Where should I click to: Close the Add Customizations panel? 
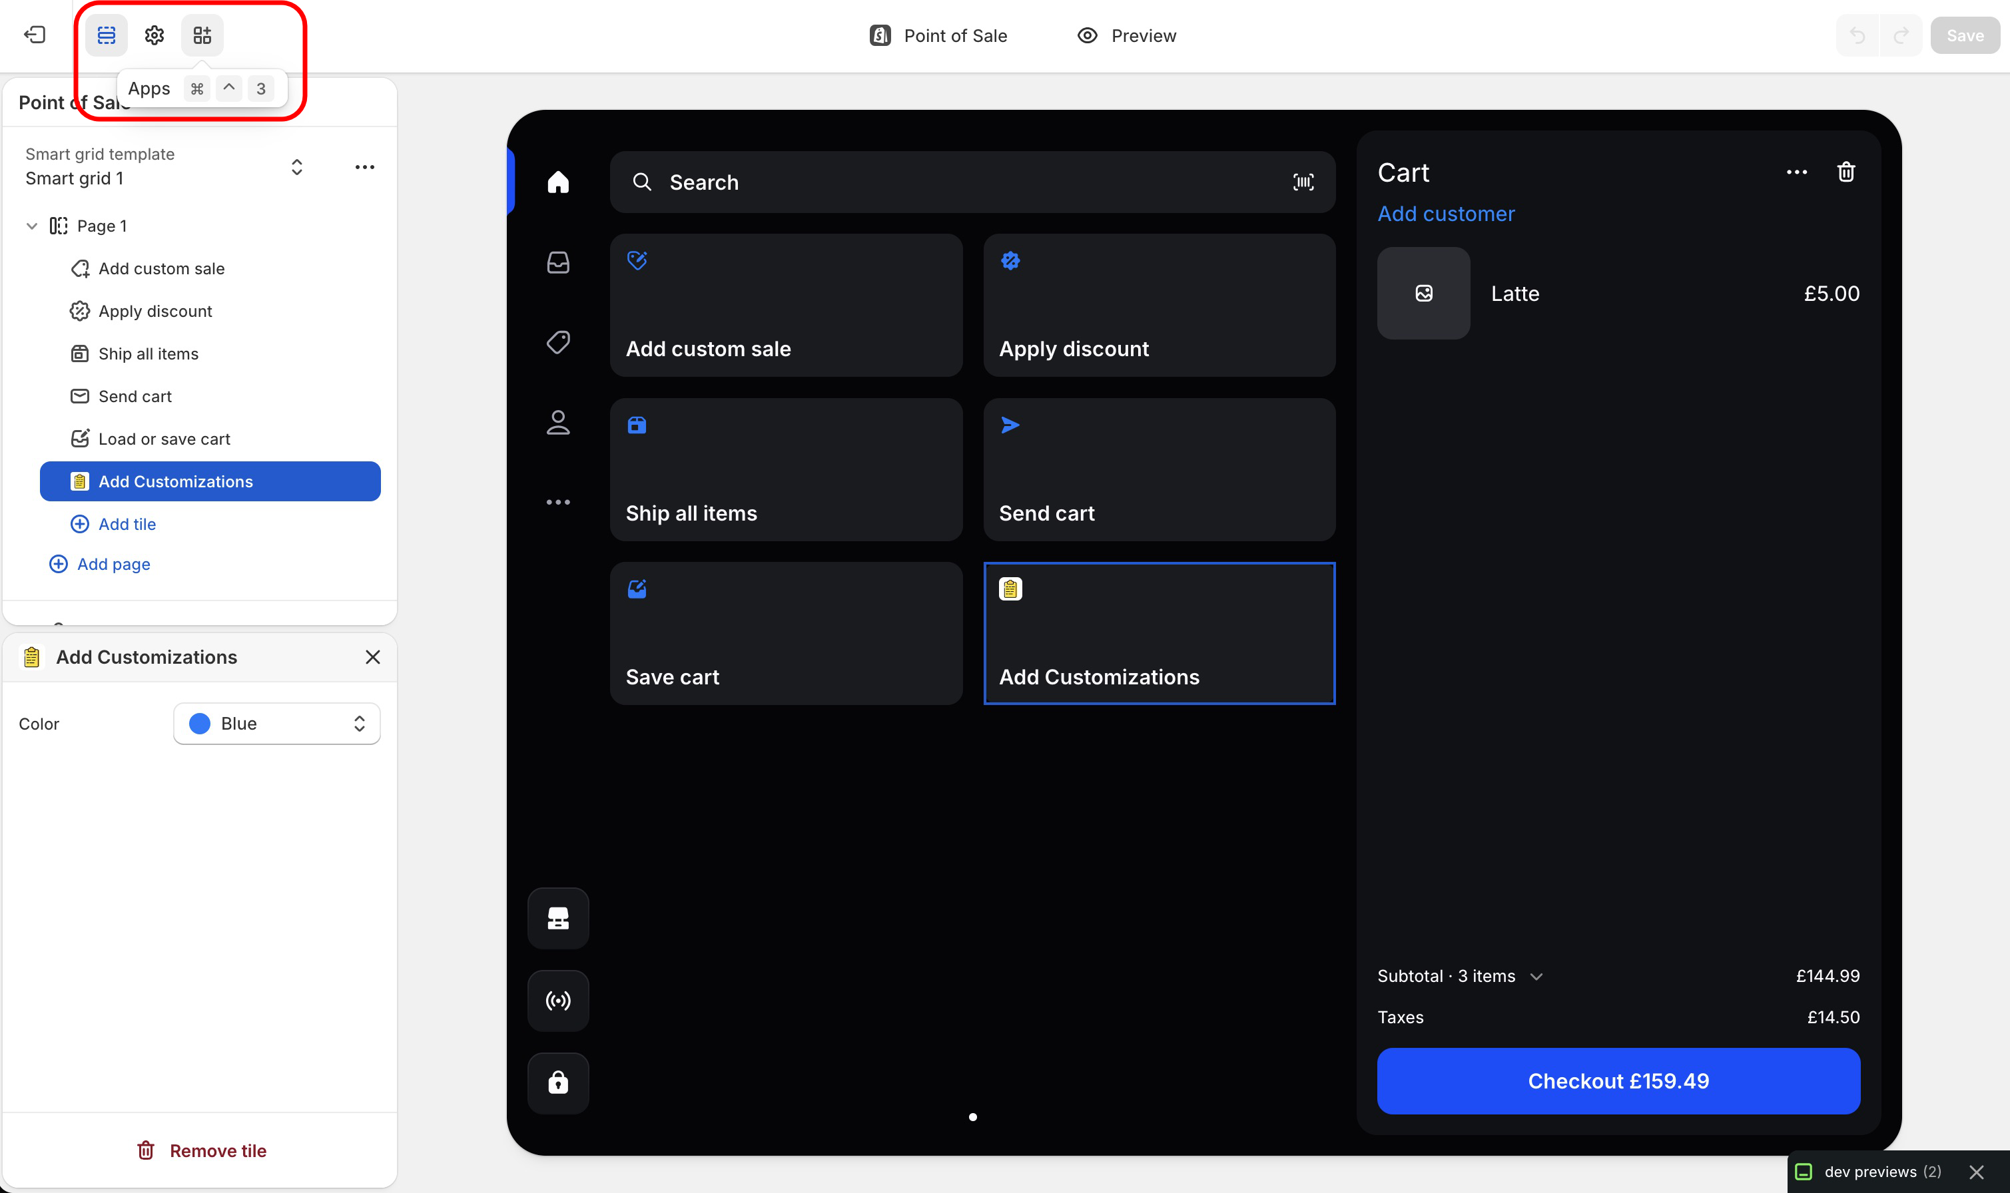tap(373, 658)
